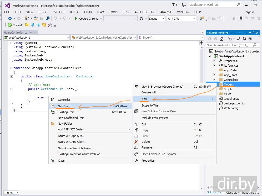Click the bookmark icon in the toolbar
Viewport: 262px width, 196px height.
(241, 18)
